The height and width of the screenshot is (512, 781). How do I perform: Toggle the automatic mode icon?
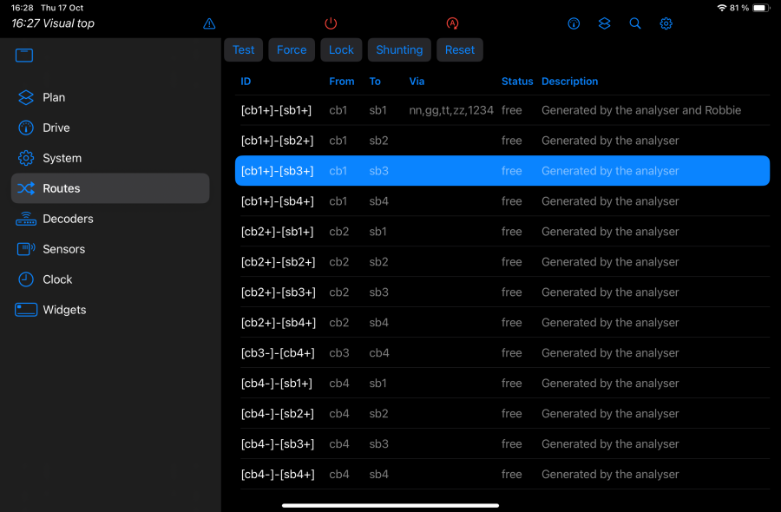tap(452, 23)
